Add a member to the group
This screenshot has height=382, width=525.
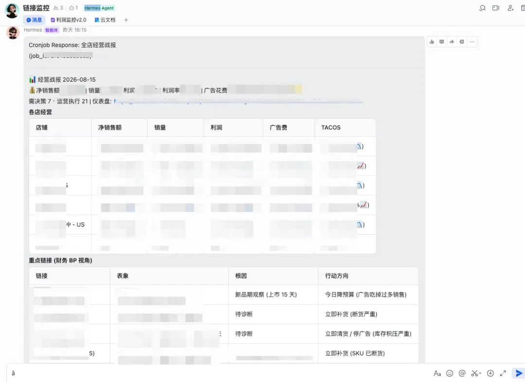click(510, 8)
